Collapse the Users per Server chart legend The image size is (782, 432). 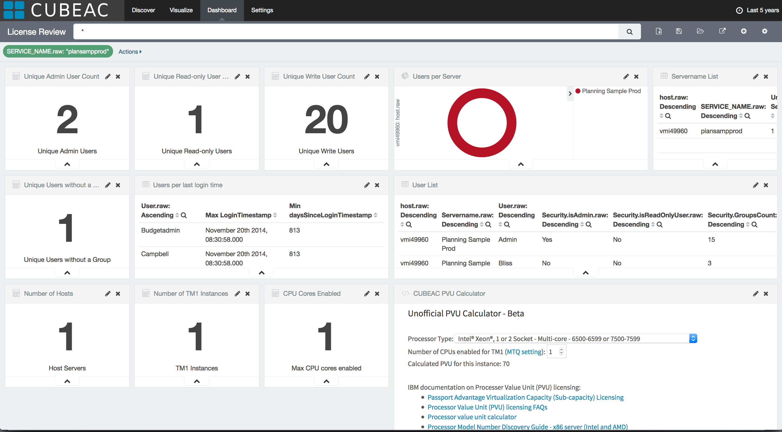[x=570, y=94]
